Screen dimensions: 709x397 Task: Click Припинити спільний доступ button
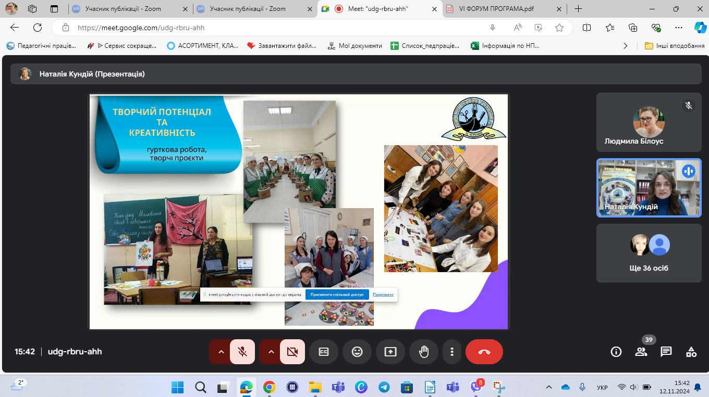coord(337,294)
